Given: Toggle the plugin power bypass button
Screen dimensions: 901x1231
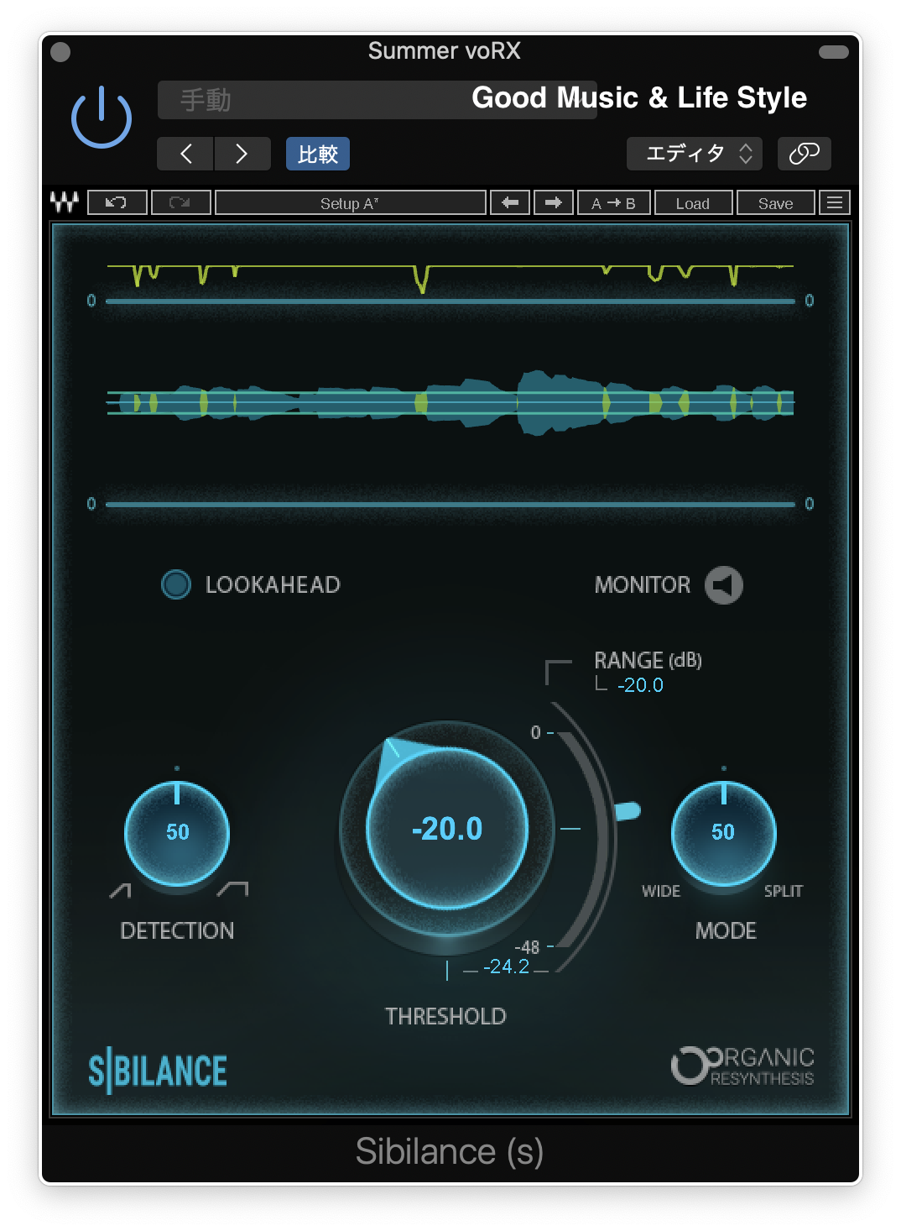Looking at the screenshot, I should click(x=102, y=117).
